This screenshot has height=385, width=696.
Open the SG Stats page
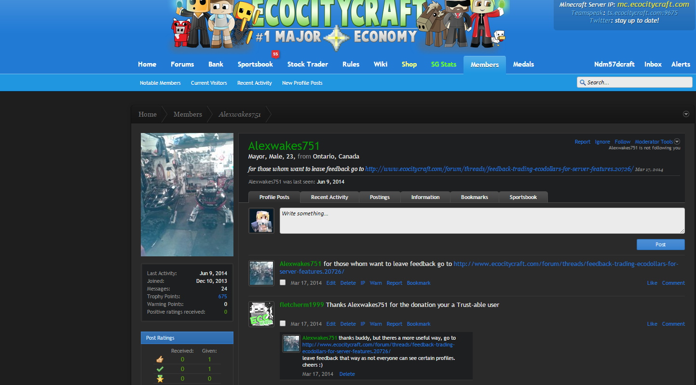click(444, 64)
